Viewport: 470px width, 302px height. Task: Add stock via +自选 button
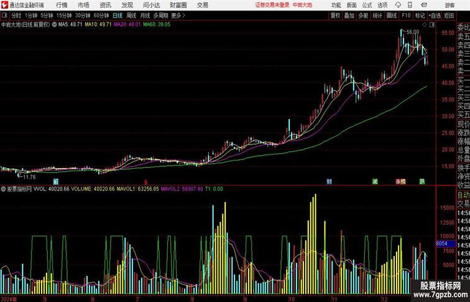(x=435, y=16)
